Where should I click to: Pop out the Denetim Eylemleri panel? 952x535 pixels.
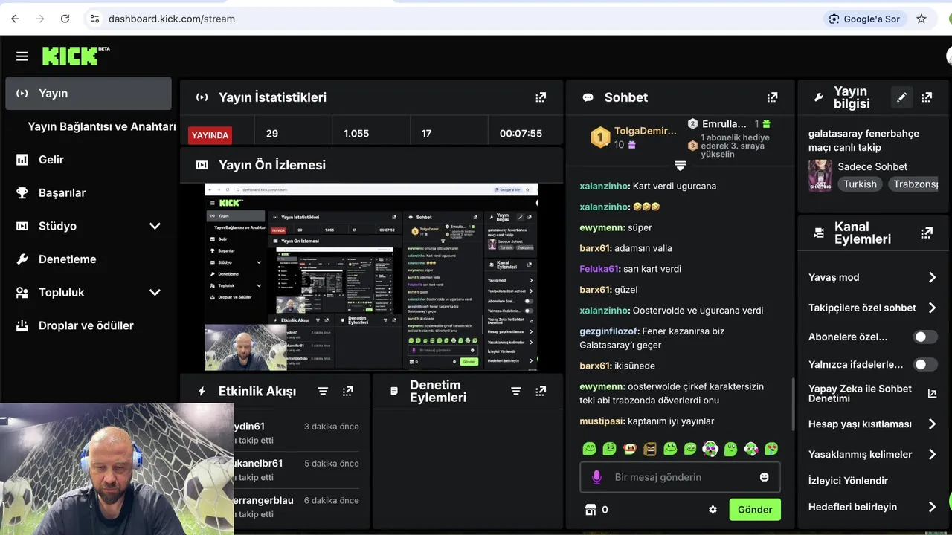(541, 391)
